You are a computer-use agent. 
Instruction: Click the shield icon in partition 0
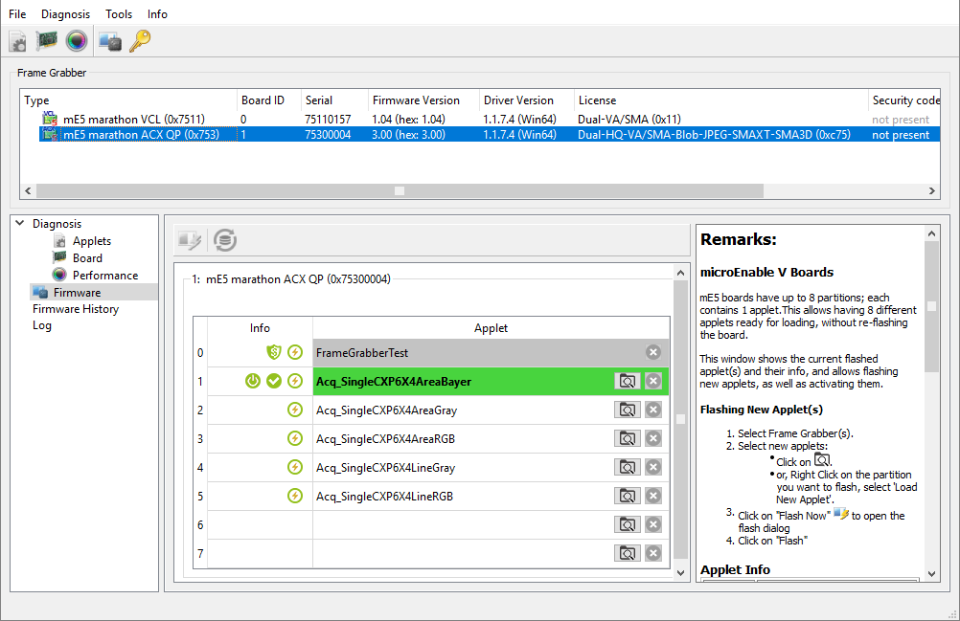[x=274, y=353]
